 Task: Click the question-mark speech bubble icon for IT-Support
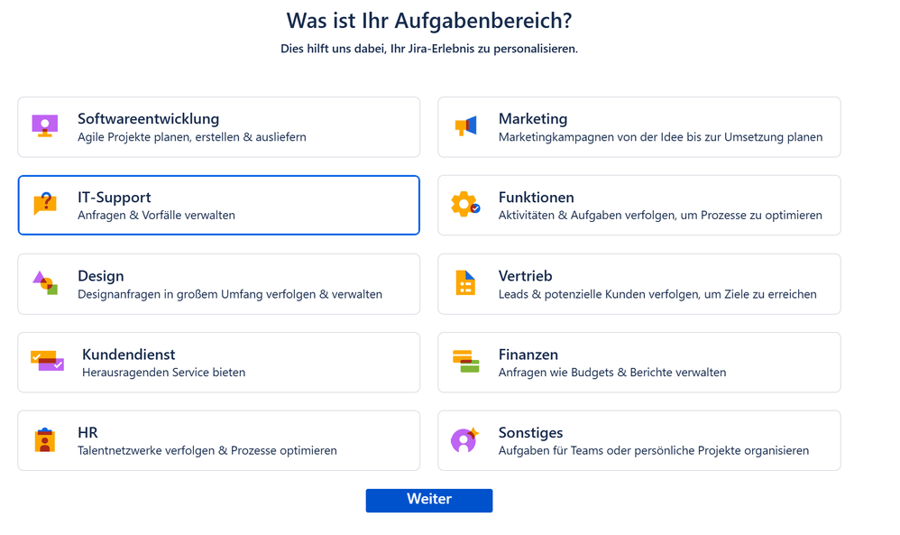45,205
